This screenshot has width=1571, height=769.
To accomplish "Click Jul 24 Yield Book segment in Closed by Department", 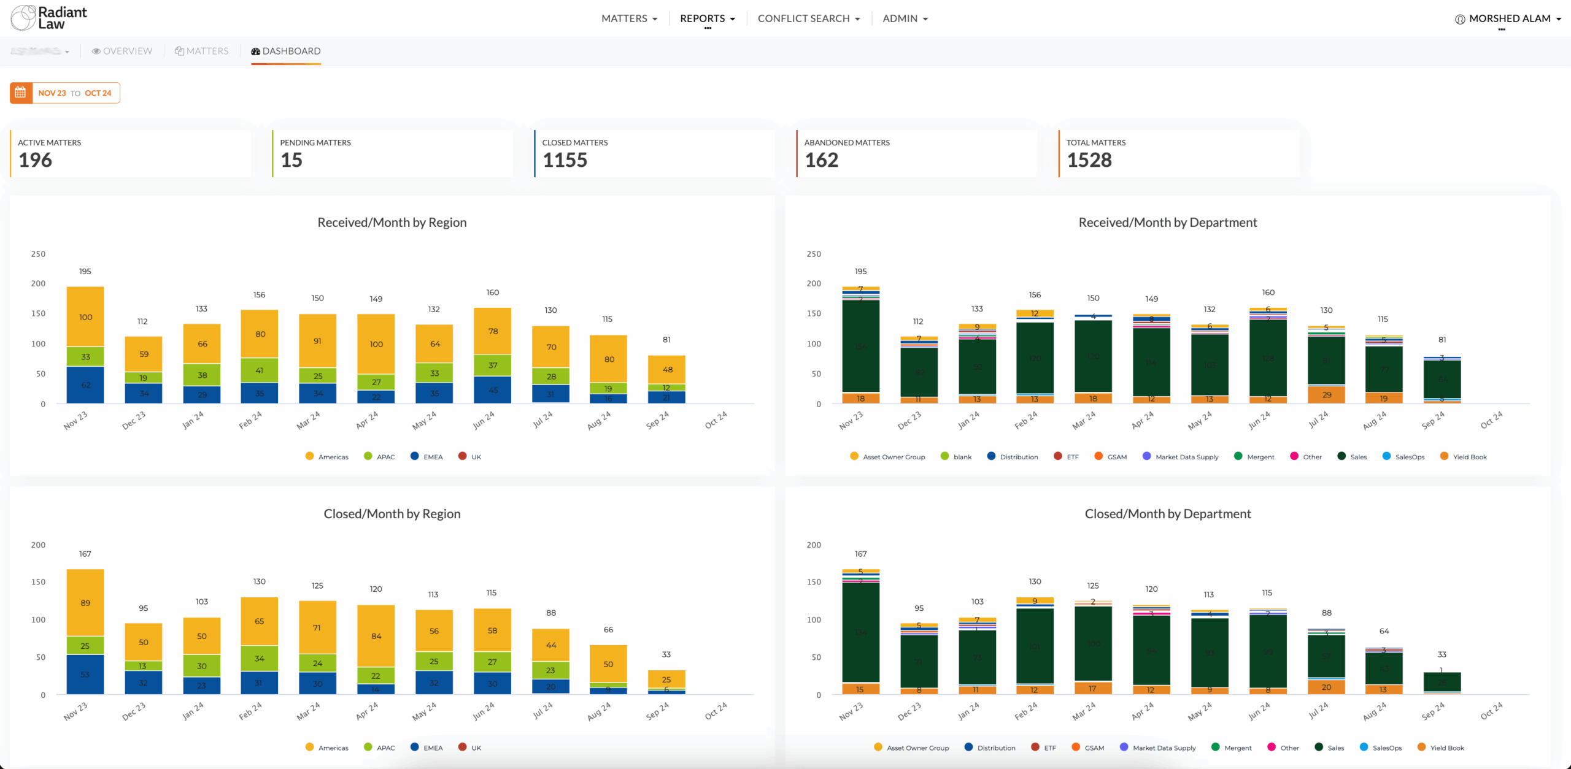I will pyautogui.click(x=1326, y=687).
